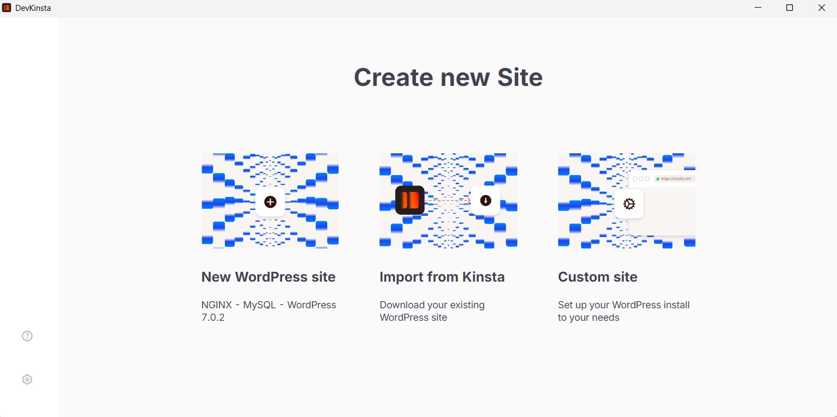Image resolution: width=837 pixels, height=417 pixels.
Task: Click the gear icon on Custom site card
Action: click(629, 204)
